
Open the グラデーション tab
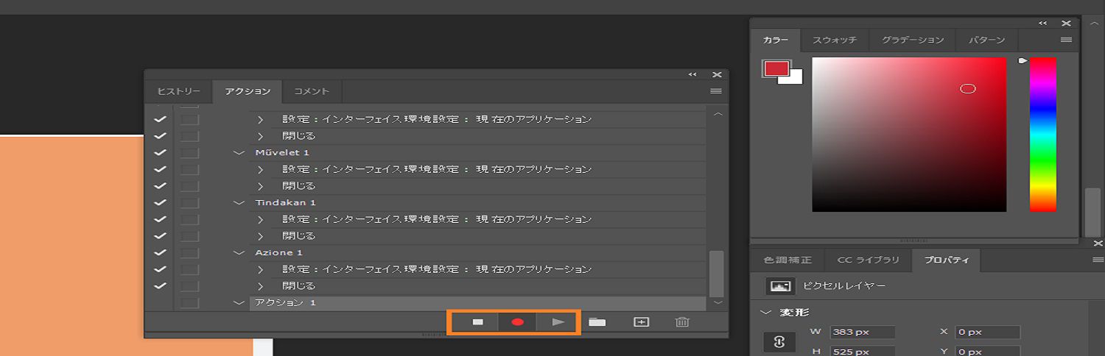(x=913, y=40)
